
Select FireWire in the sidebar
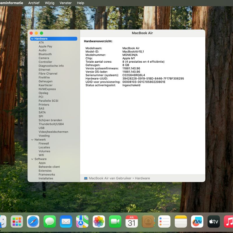tap(44, 77)
